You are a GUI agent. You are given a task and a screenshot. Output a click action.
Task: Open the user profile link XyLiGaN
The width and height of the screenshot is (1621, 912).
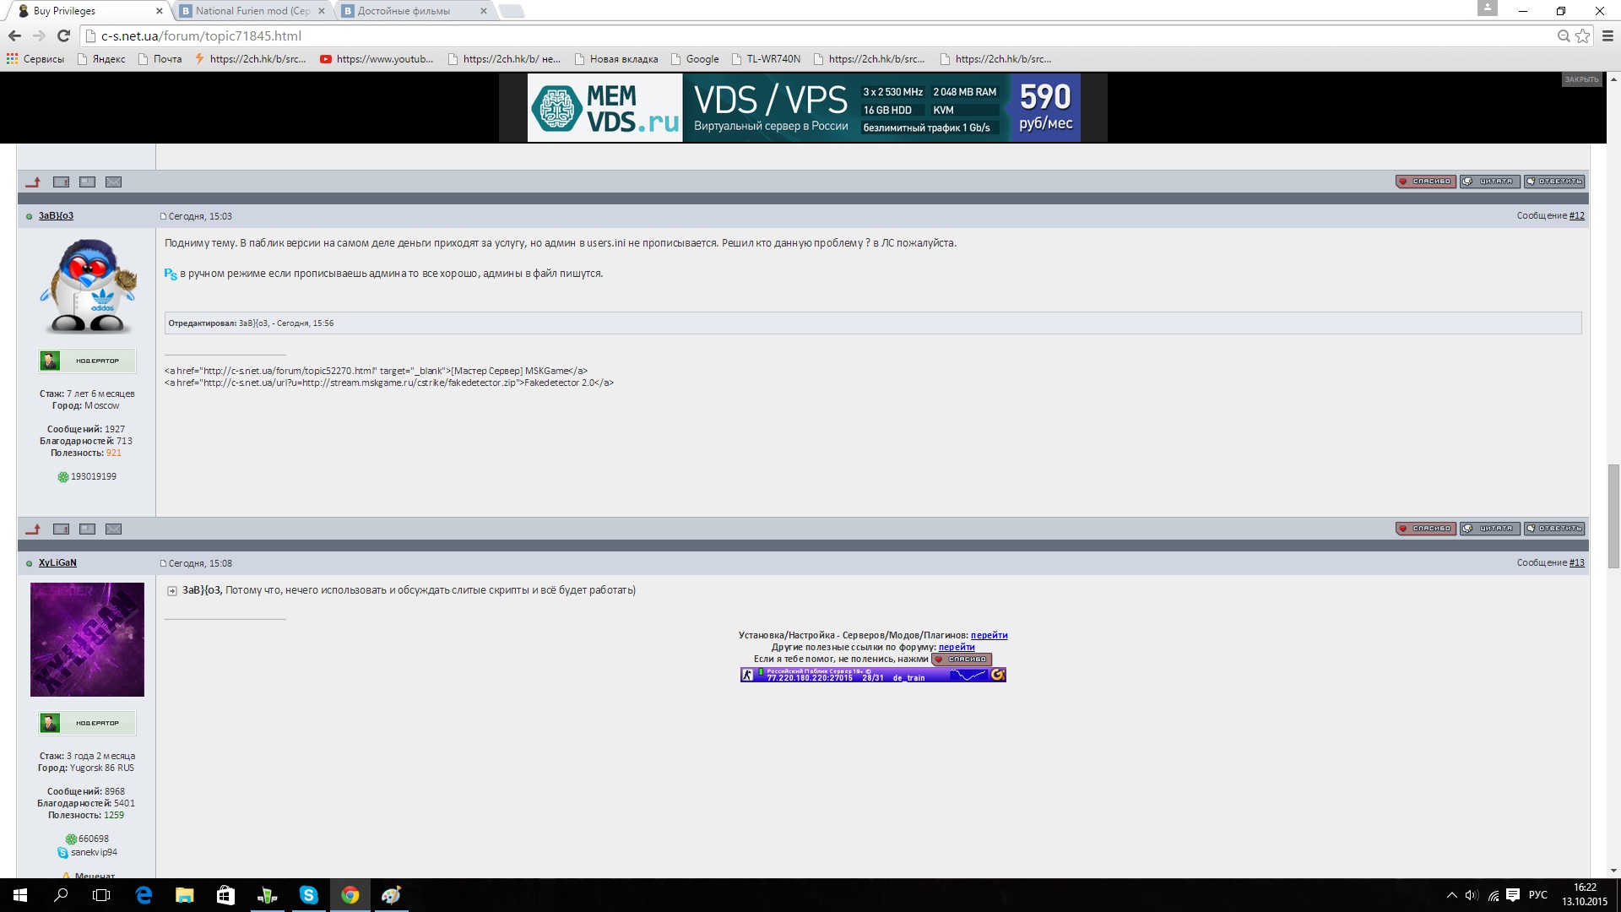tap(57, 563)
